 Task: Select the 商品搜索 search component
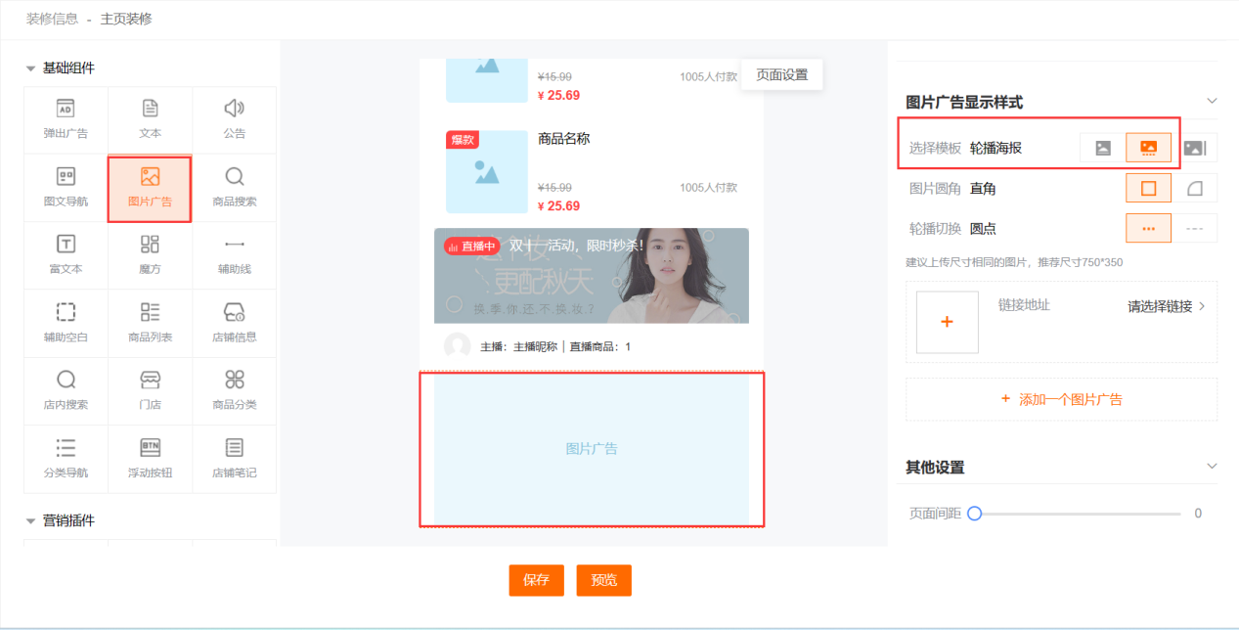pos(234,188)
